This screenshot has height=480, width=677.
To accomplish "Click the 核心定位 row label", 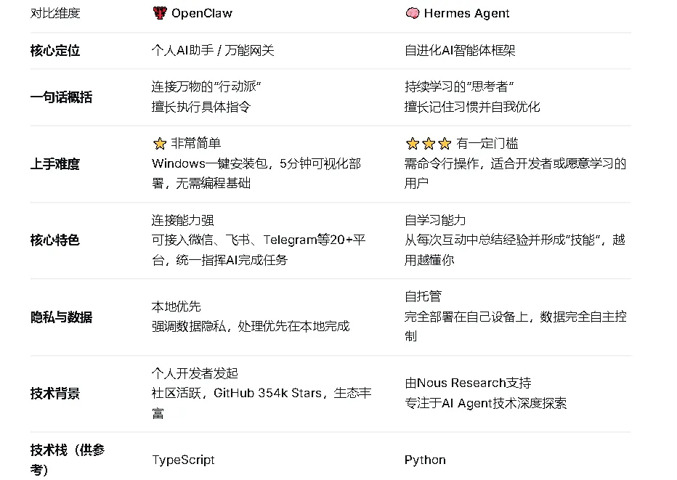I will point(55,51).
